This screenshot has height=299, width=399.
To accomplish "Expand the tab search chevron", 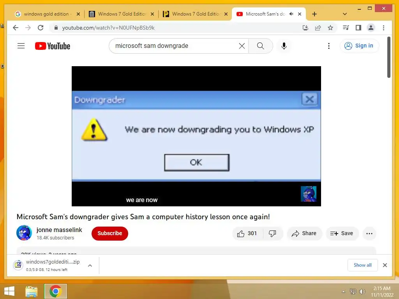I will click(x=345, y=14).
